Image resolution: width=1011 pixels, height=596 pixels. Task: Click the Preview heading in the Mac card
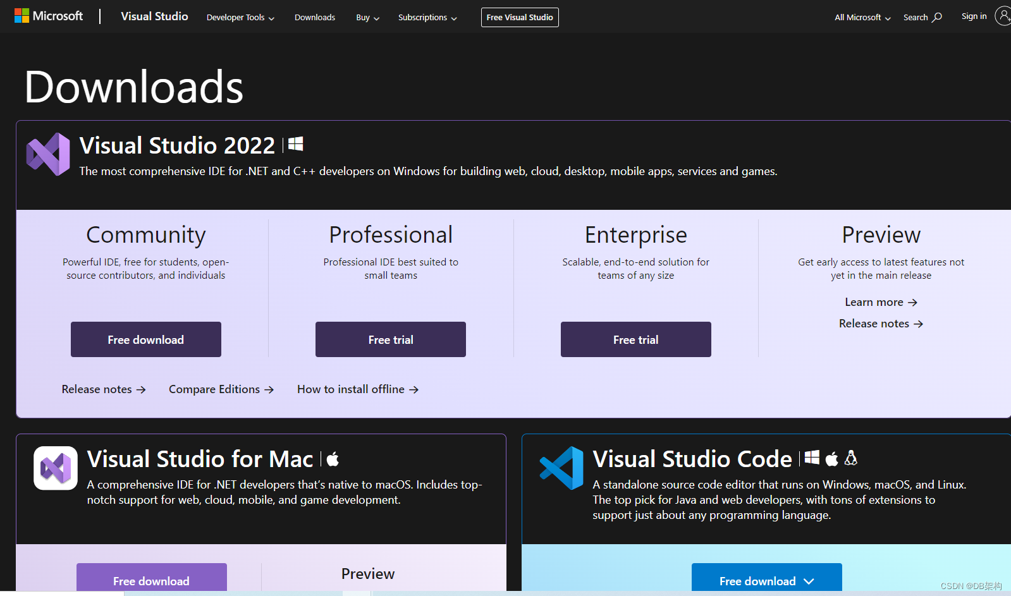tap(368, 574)
